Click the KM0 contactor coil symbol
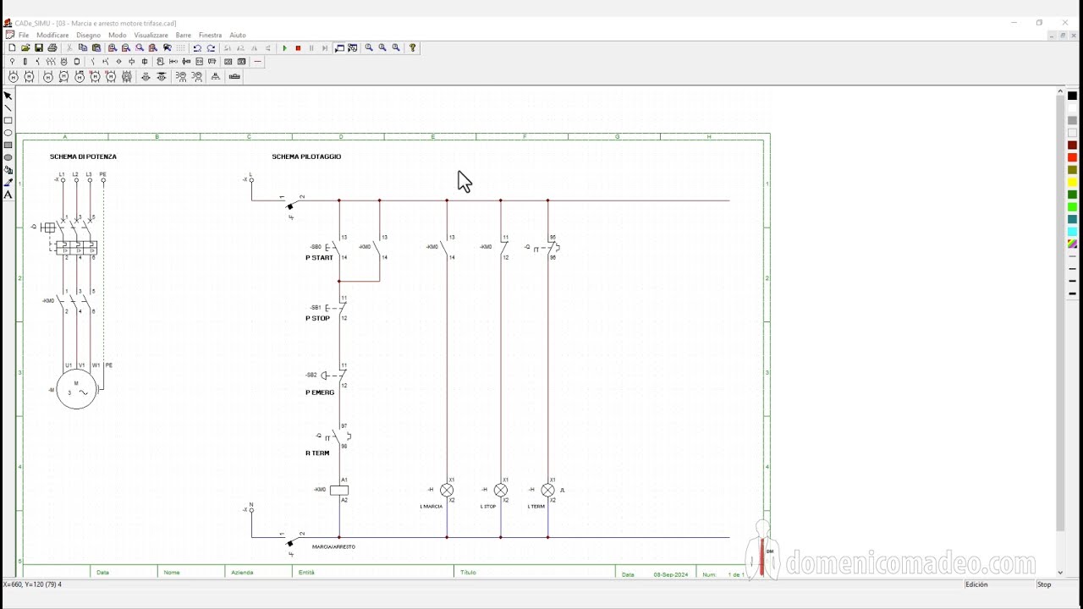1083x609 pixels. point(339,491)
